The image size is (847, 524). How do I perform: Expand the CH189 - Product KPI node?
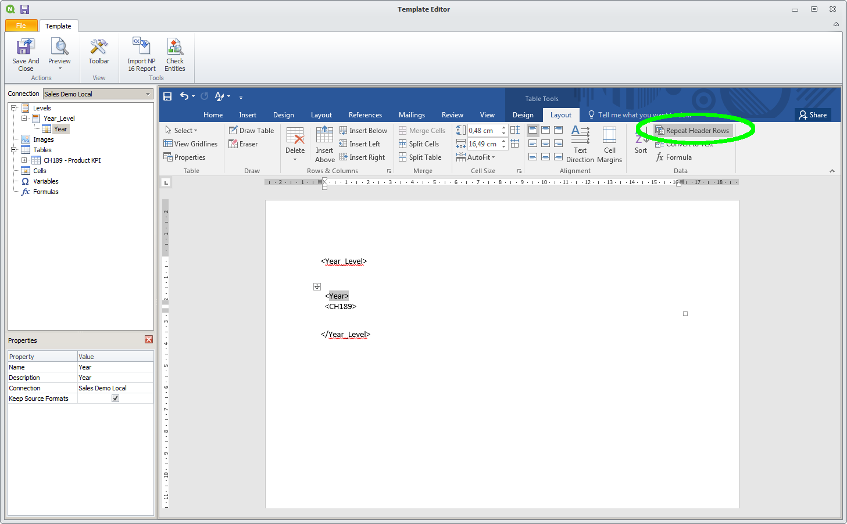click(24, 160)
